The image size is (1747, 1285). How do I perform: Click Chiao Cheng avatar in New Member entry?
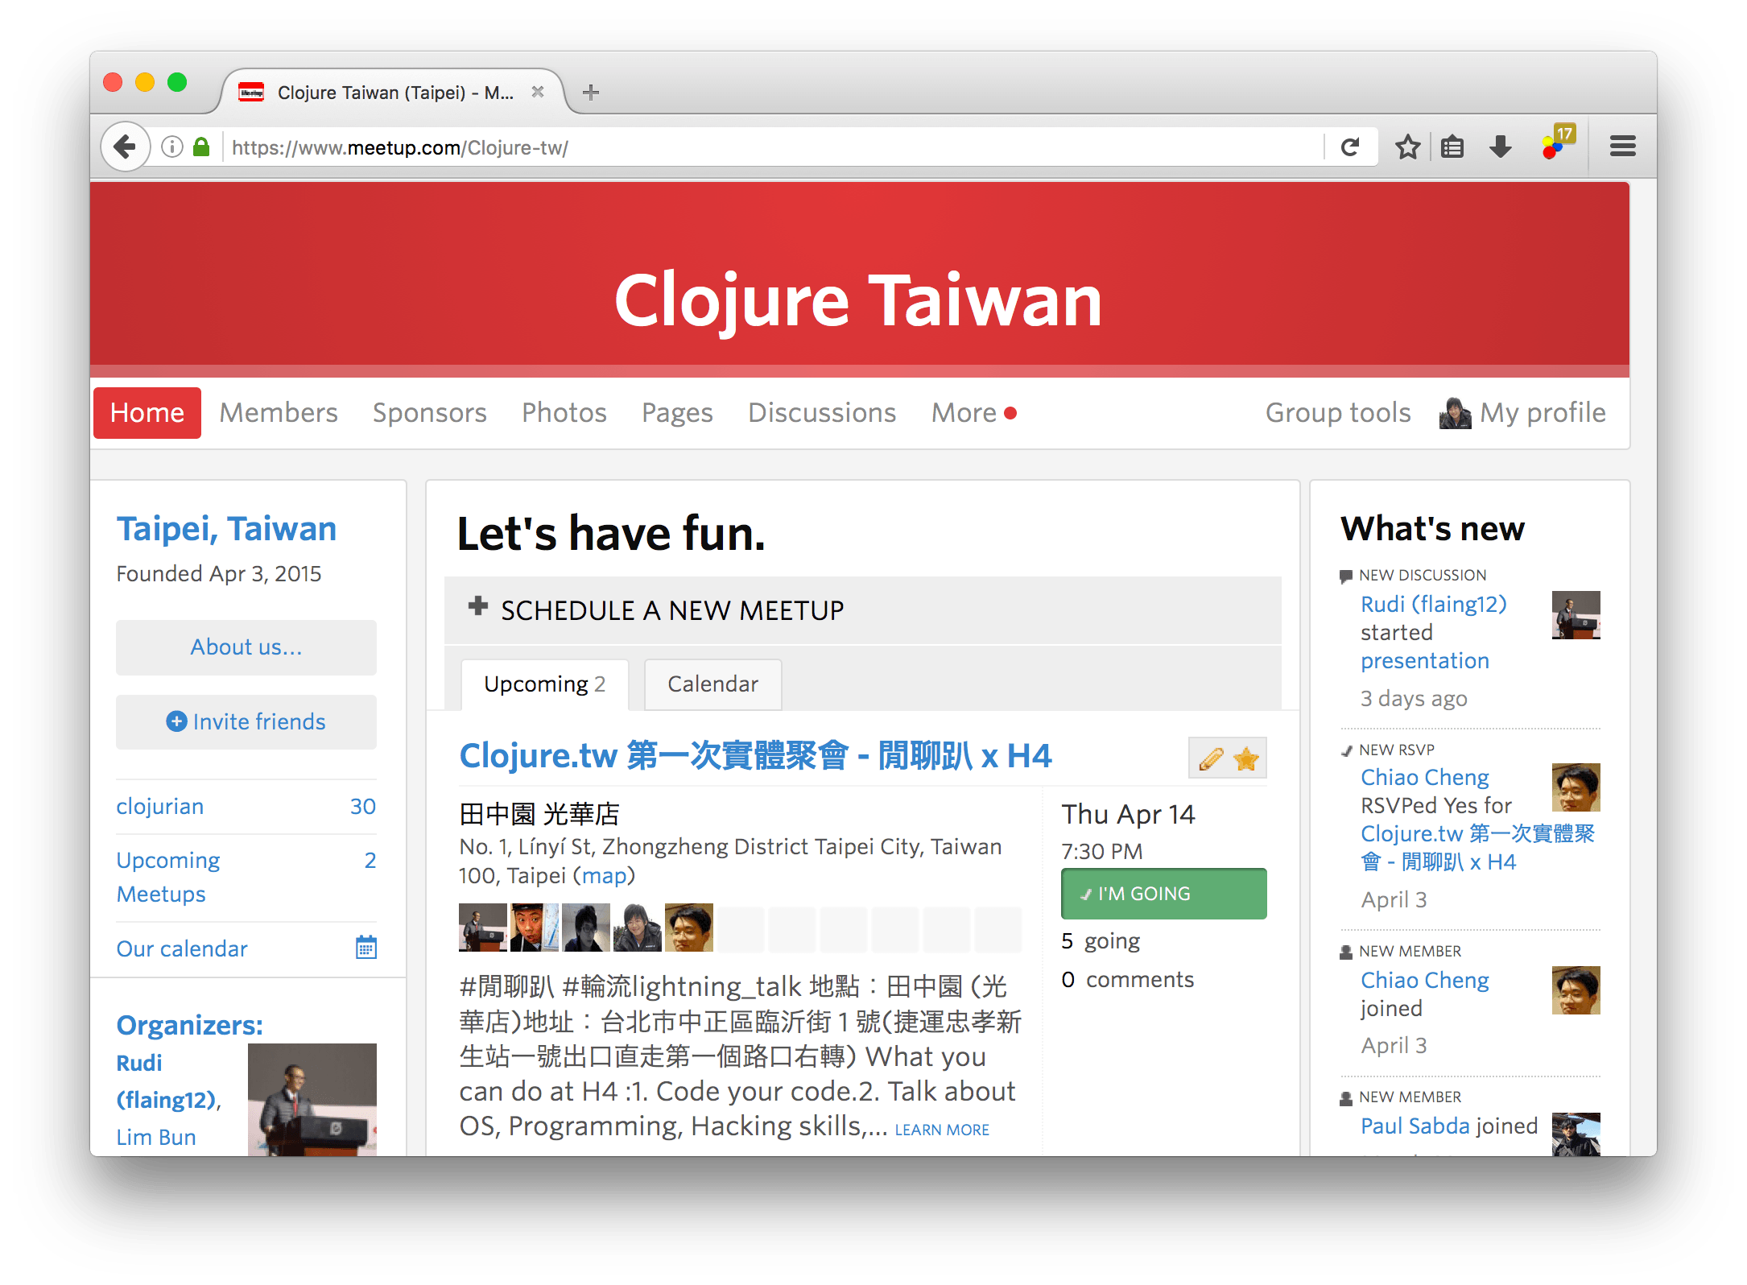[1576, 990]
